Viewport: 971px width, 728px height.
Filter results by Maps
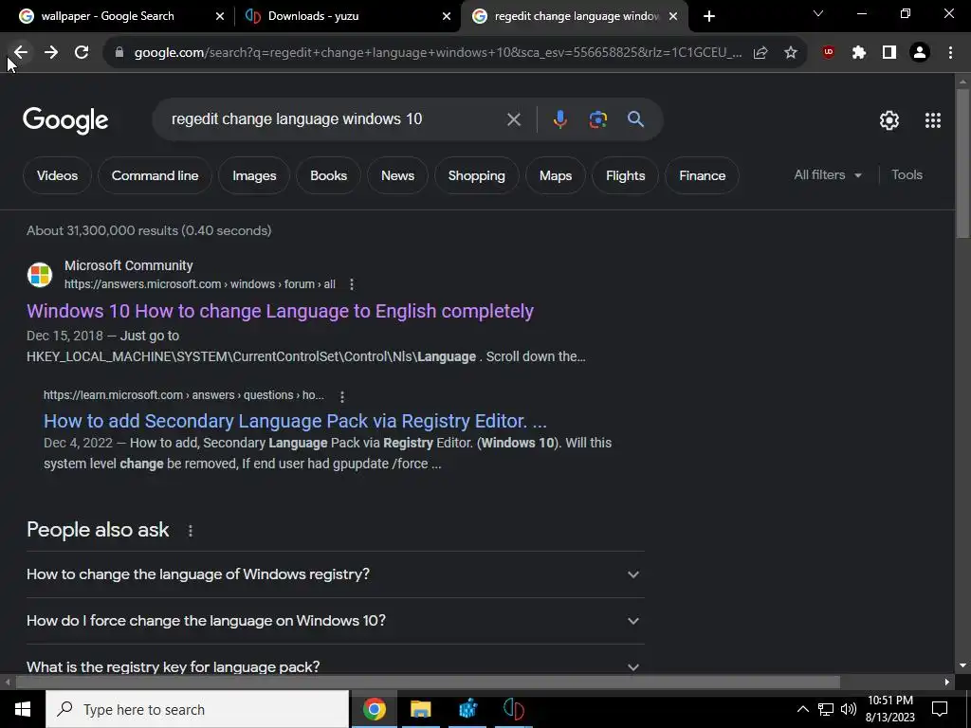tap(556, 175)
